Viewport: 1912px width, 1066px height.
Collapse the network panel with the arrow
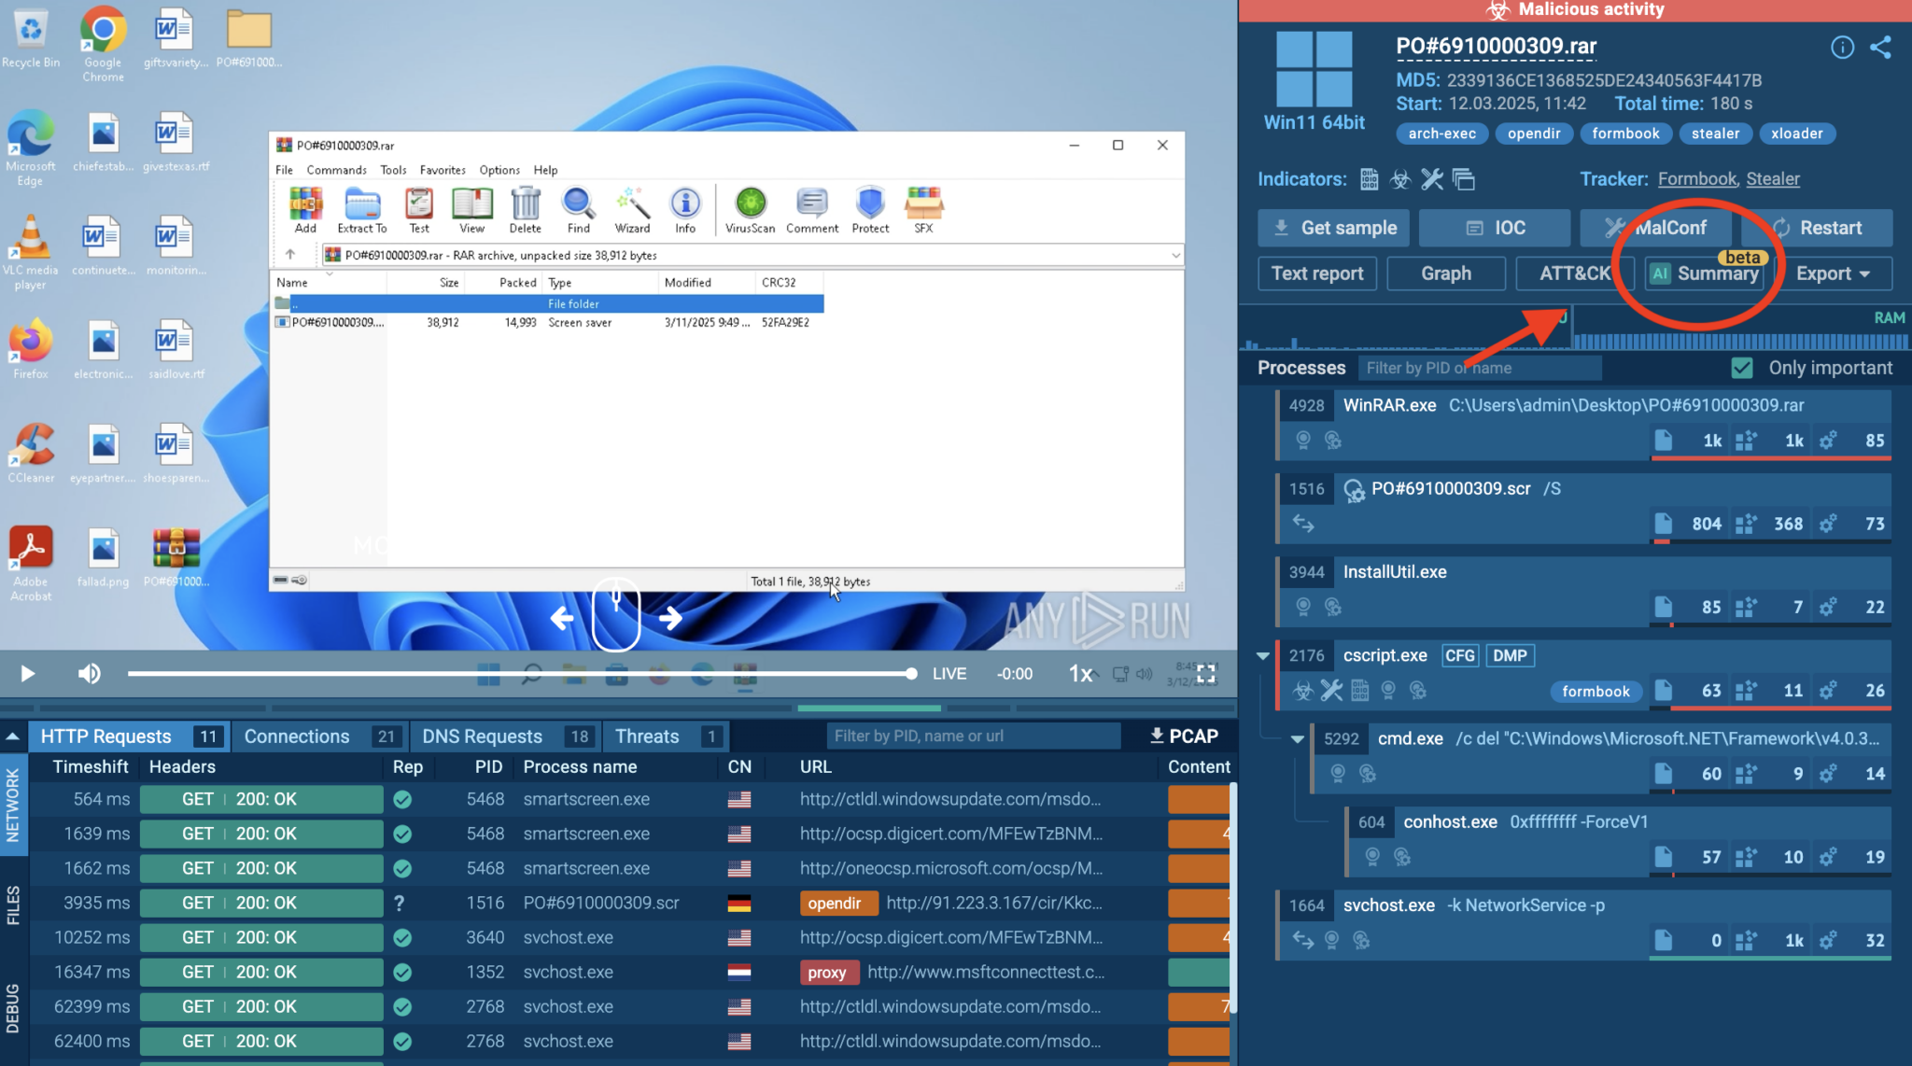pyautogui.click(x=13, y=736)
